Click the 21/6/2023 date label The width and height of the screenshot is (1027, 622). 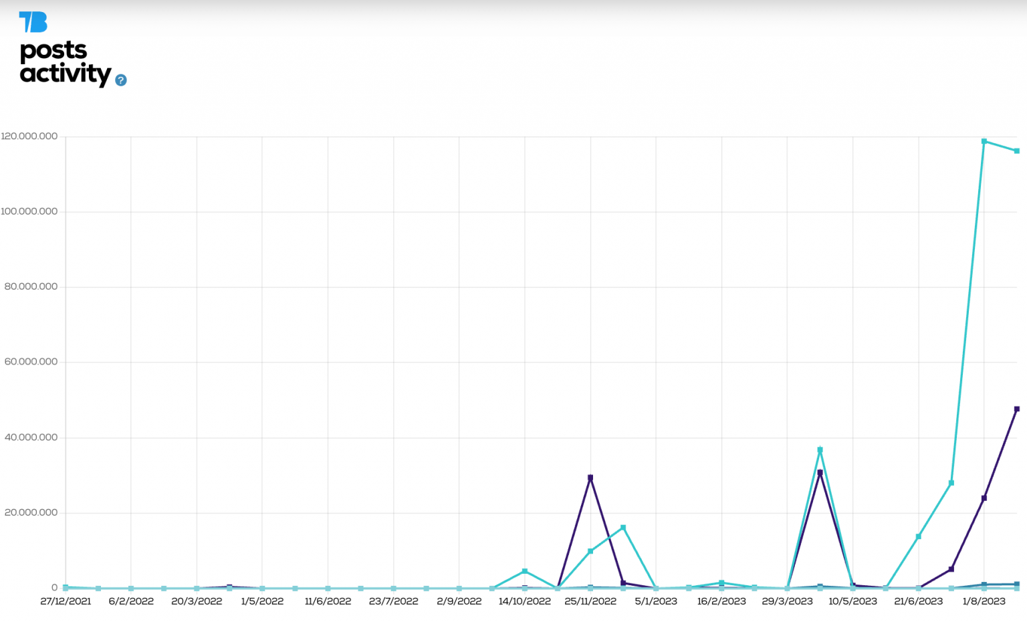click(918, 601)
